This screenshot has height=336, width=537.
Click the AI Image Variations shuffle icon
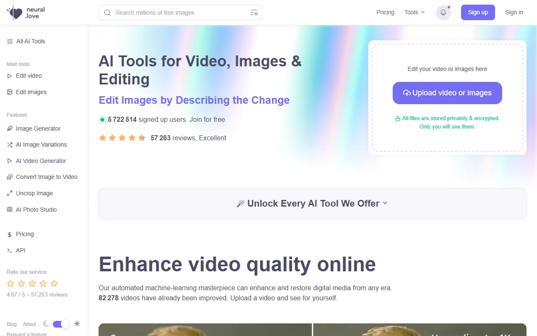click(10, 144)
